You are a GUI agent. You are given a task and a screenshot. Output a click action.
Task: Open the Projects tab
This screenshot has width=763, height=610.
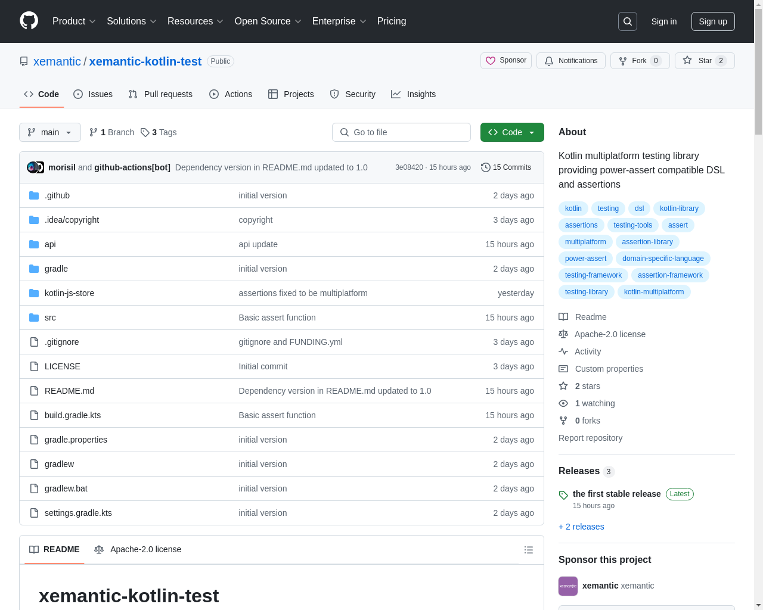[x=291, y=94]
